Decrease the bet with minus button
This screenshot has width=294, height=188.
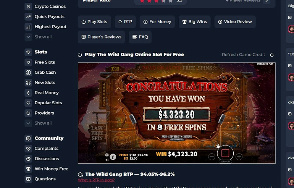pyautogui.click(x=212, y=157)
